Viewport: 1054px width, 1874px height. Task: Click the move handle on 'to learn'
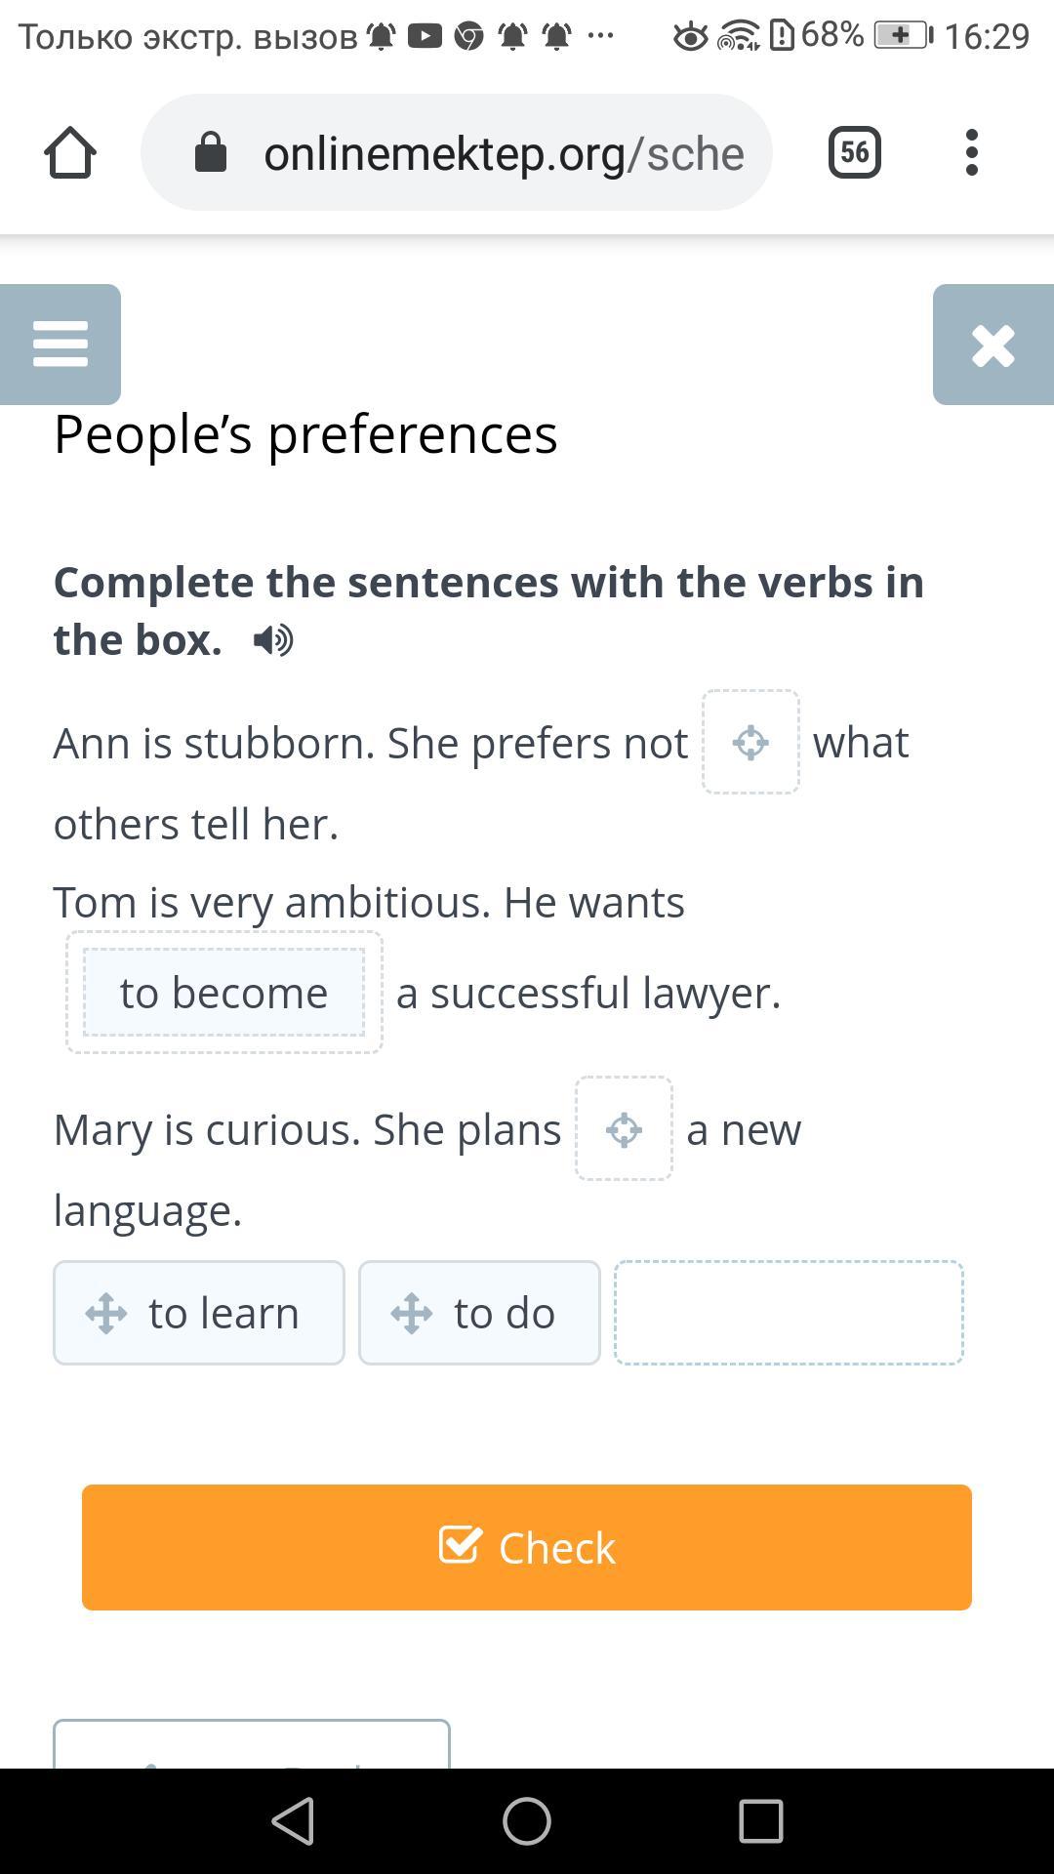coord(105,1313)
